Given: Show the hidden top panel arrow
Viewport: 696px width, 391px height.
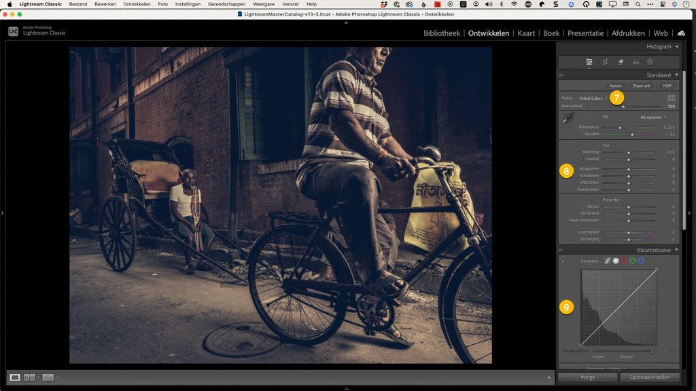Looking at the screenshot, I should (x=346, y=22).
